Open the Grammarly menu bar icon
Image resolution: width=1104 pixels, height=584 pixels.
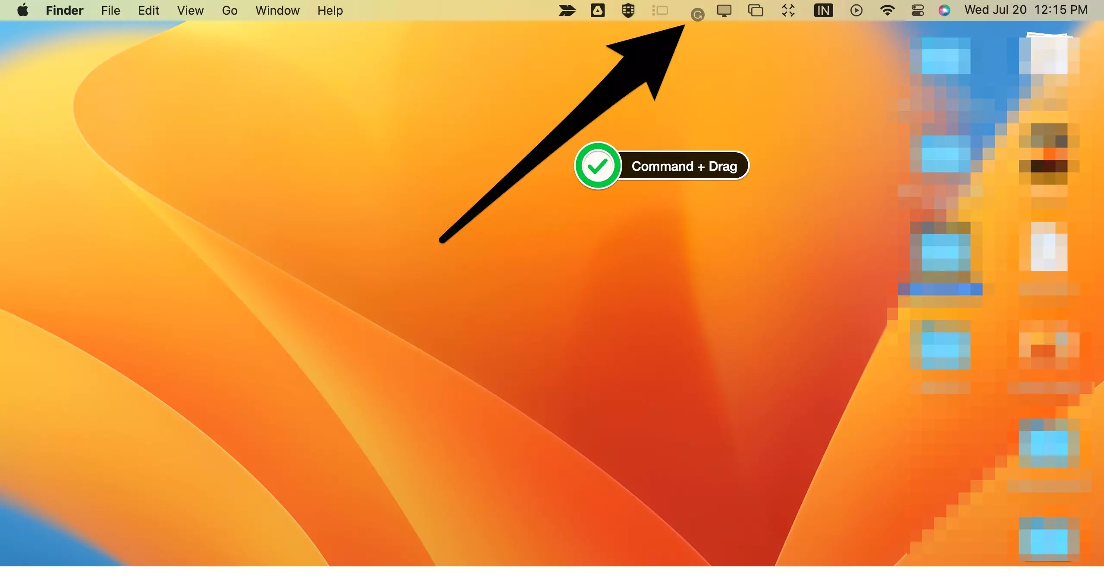click(x=697, y=10)
